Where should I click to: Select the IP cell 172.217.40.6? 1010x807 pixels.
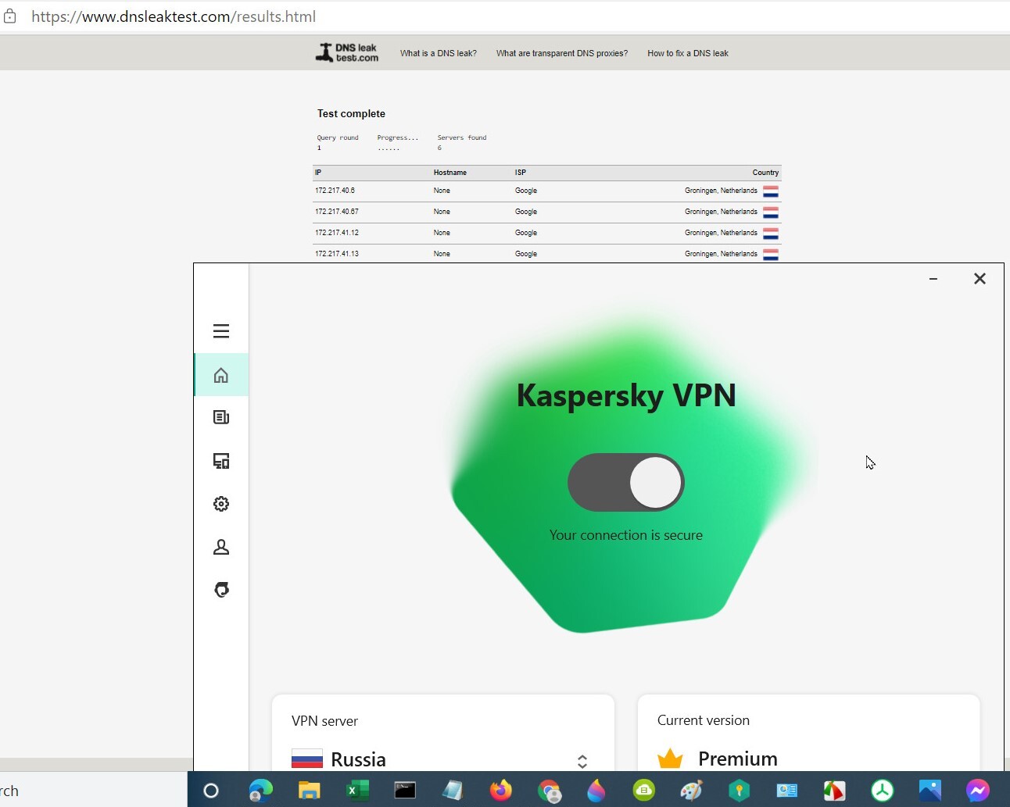pyautogui.click(x=335, y=191)
